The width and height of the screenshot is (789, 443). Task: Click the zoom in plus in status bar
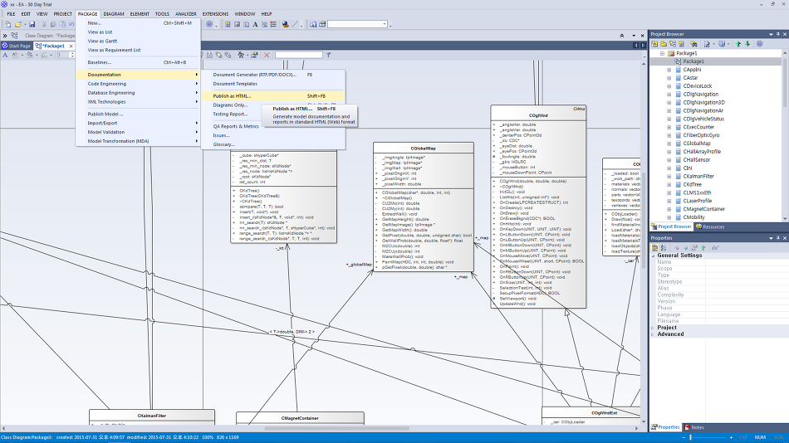(x=731, y=437)
